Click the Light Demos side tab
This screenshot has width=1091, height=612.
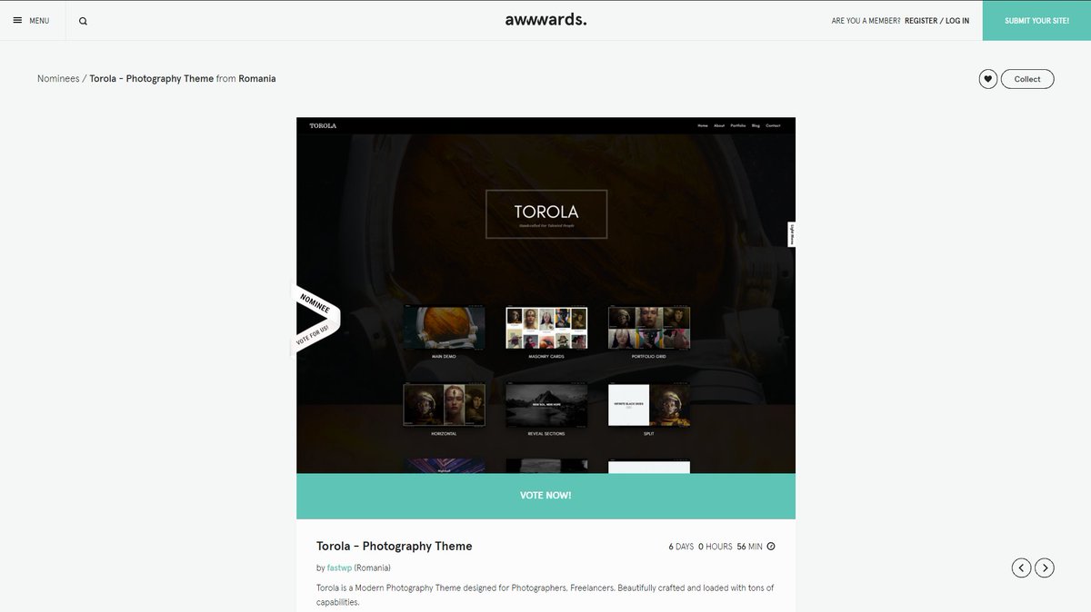pyautogui.click(x=792, y=234)
